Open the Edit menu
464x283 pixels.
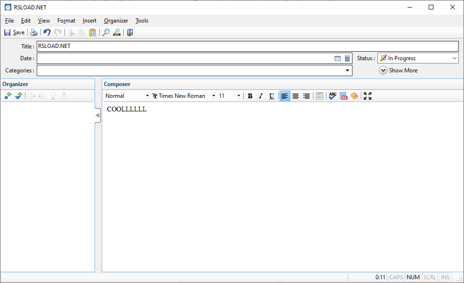click(x=26, y=21)
